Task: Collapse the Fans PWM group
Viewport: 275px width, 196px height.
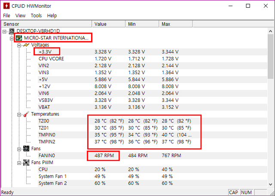Action: [19, 163]
